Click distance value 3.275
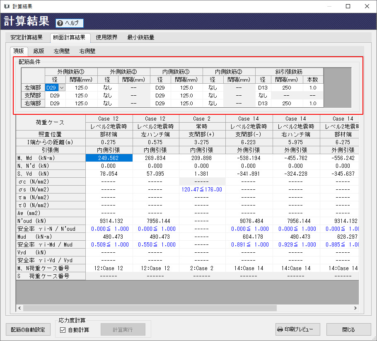Screen dimensions: 377x341 [x=202, y=142]
